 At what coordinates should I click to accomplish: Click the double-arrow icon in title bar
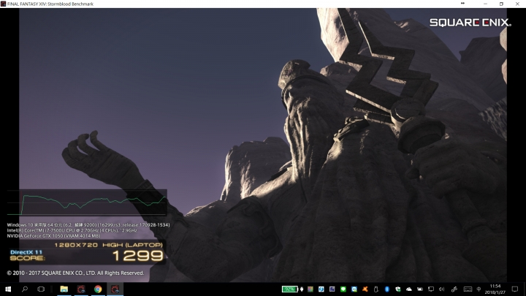[x=462, y=4]
